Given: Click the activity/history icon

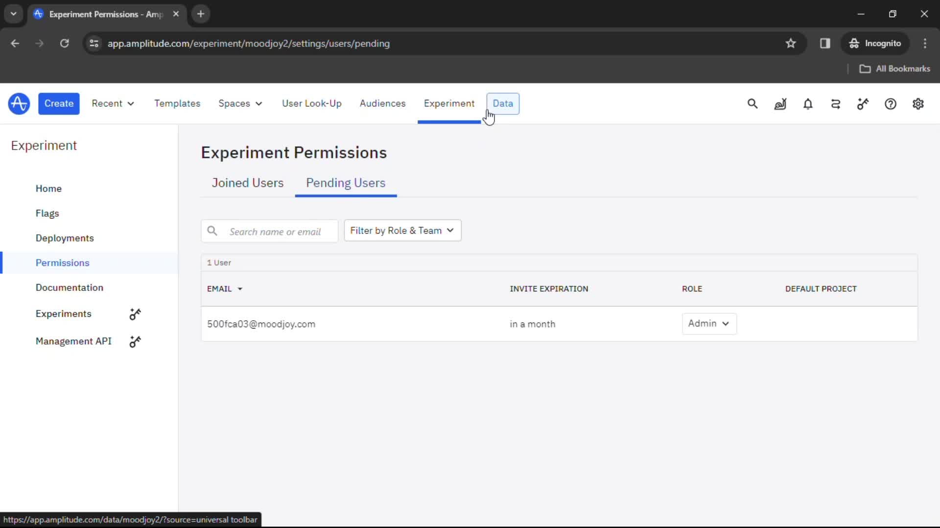Looking at the screenshot, I should coord(835,104).
